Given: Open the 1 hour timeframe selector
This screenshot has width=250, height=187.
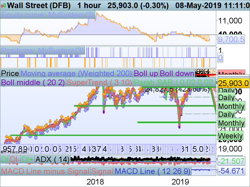Looking at the screenshot, I should (89, 5).
